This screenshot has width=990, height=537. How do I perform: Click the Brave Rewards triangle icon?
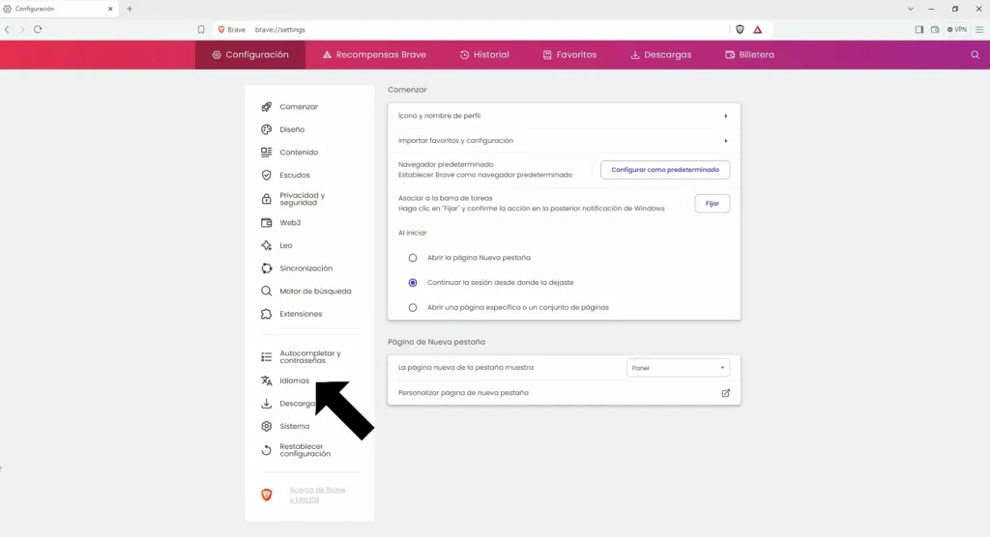coord(758,30)
